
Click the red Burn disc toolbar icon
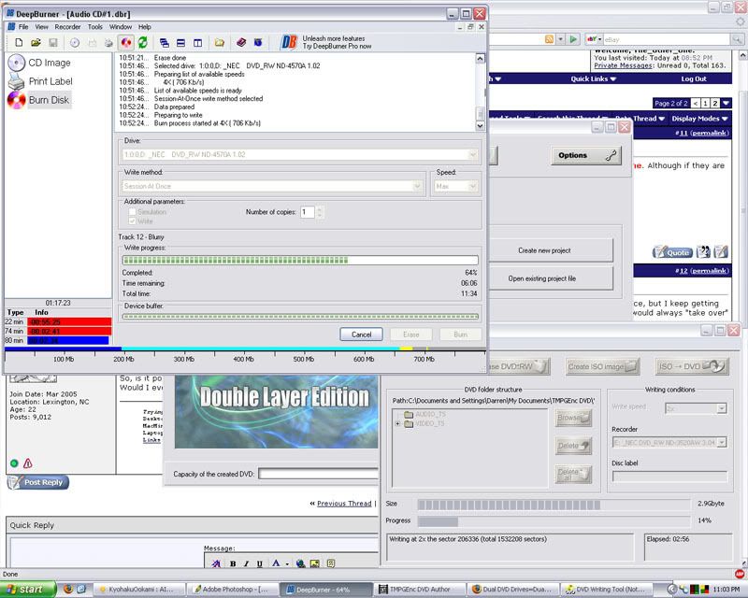pyautogui.click(x=126, y=43)
